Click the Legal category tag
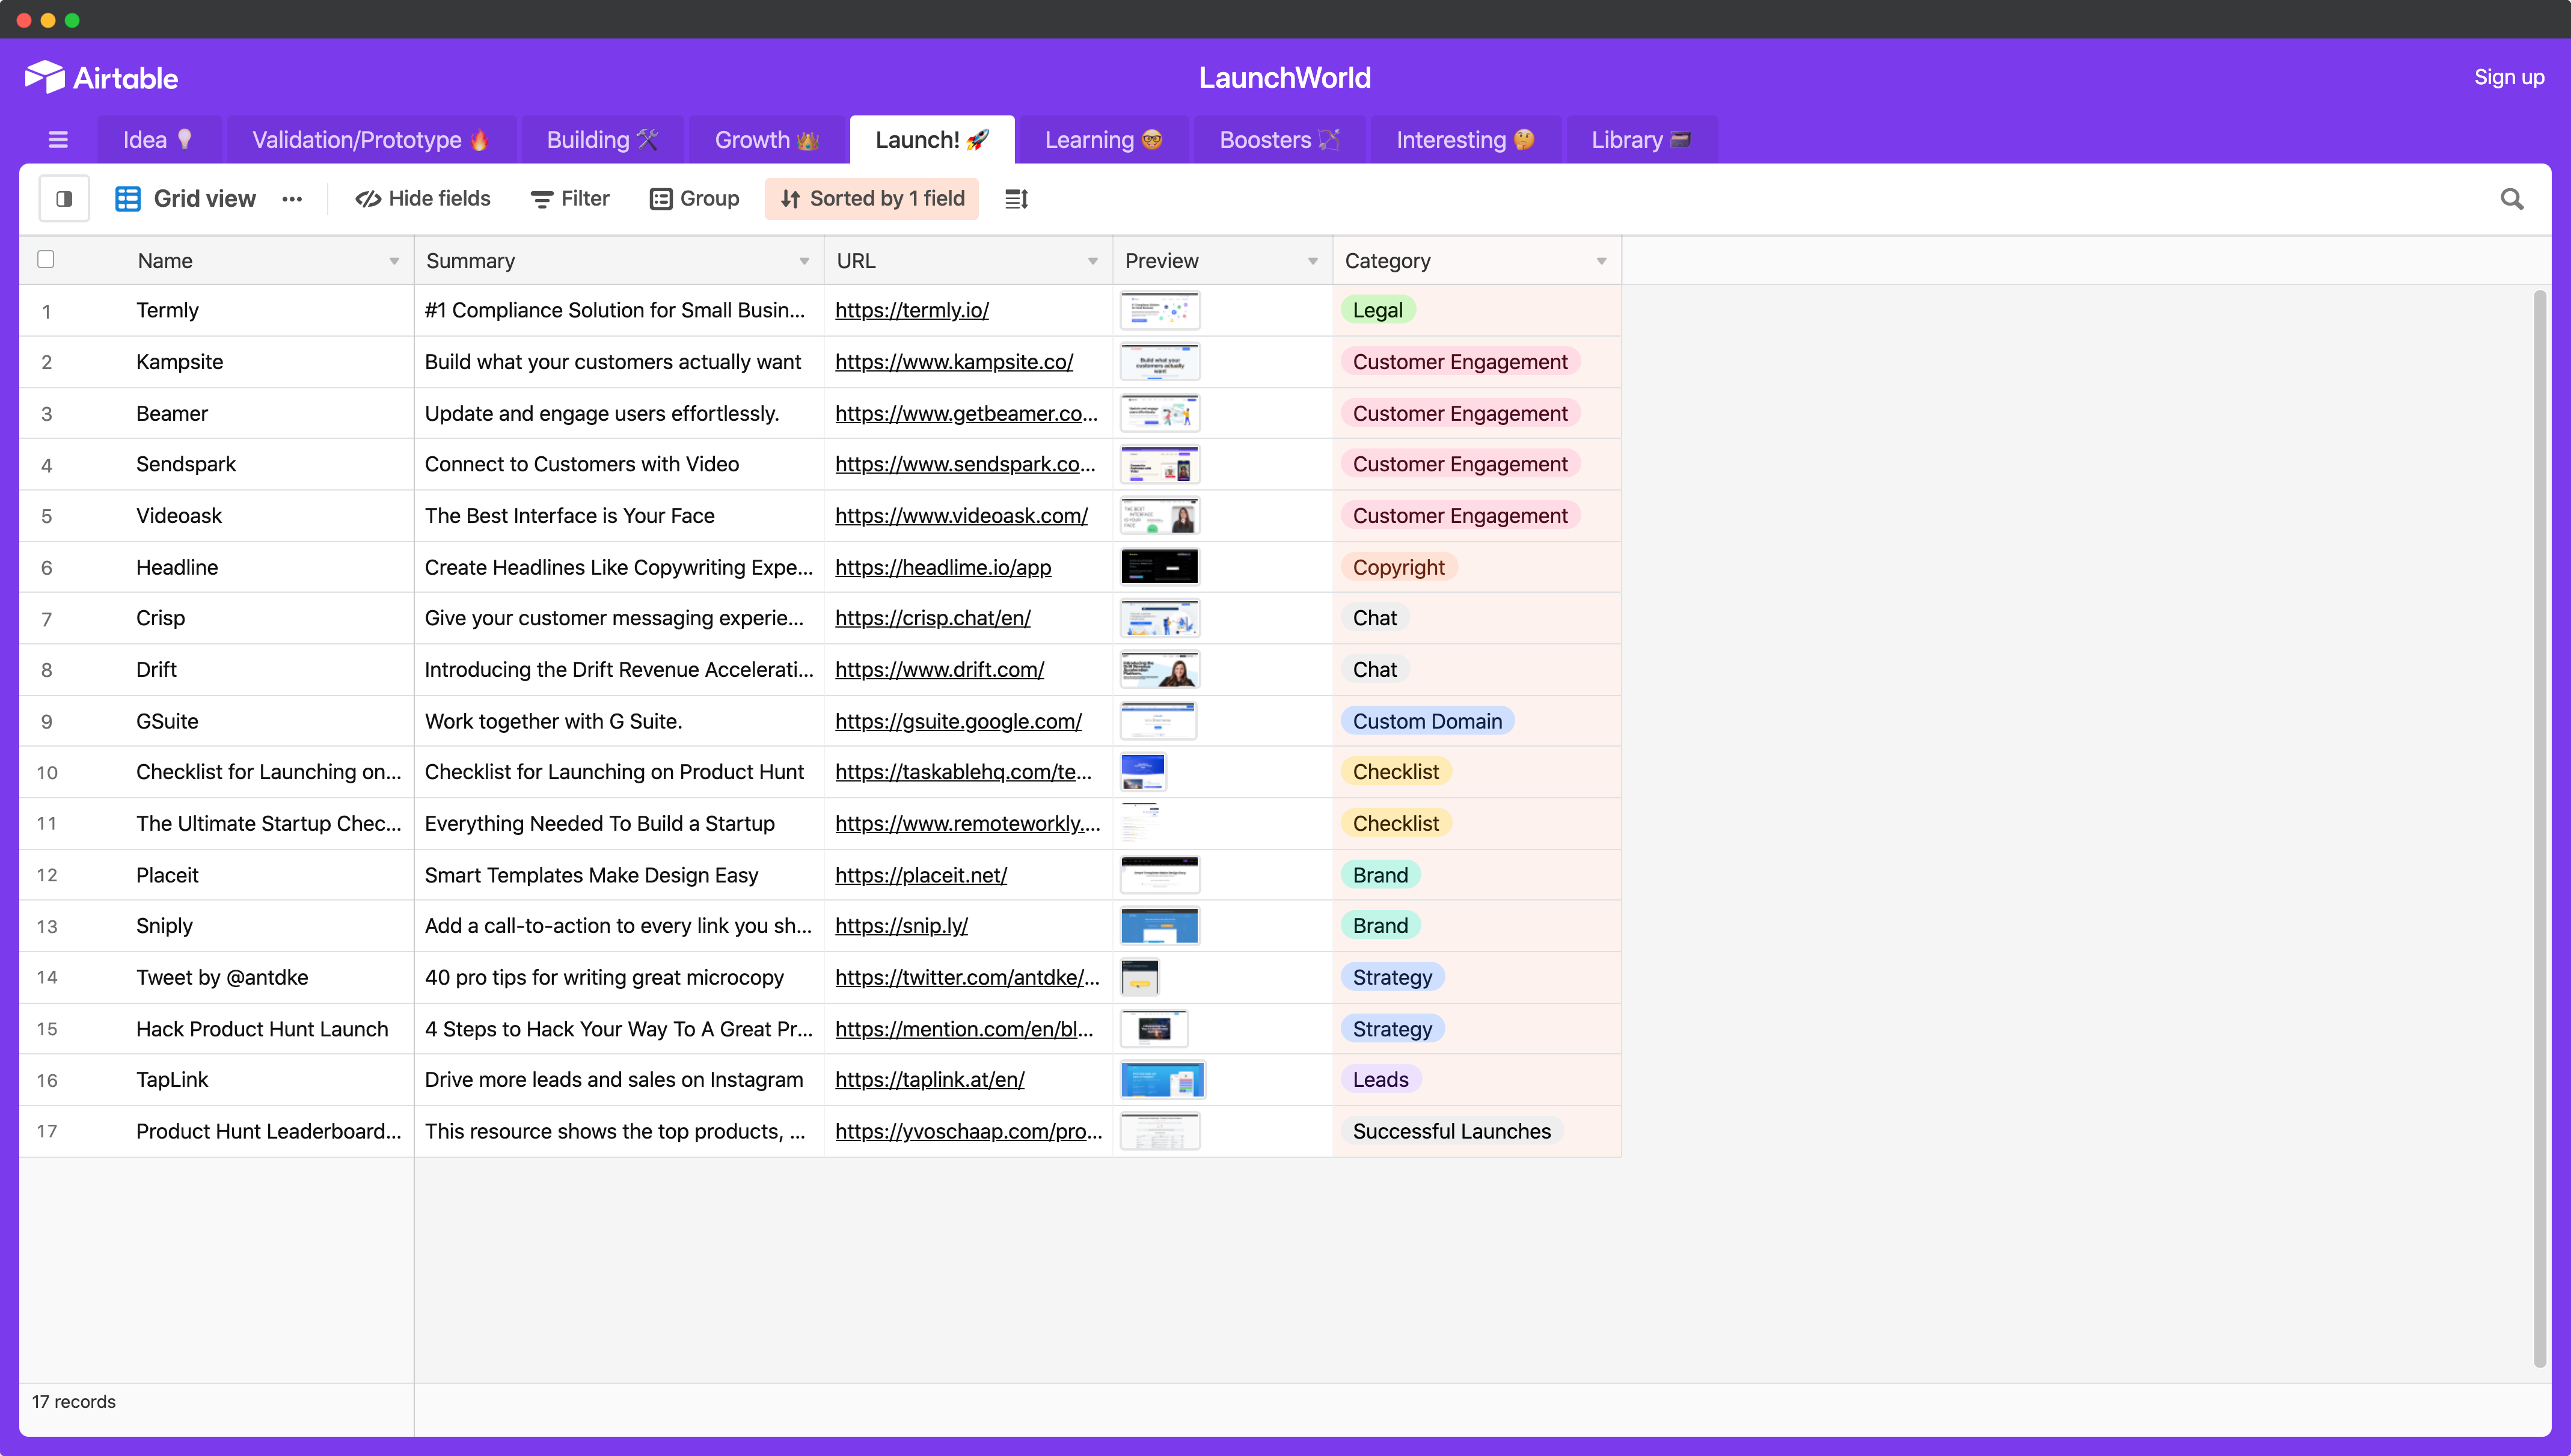The height and width of the screenshot is (1456, 2571). (x=1377, y=310)
